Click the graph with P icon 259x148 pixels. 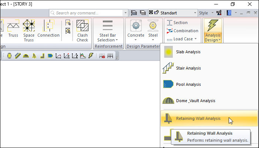point(67,56)
